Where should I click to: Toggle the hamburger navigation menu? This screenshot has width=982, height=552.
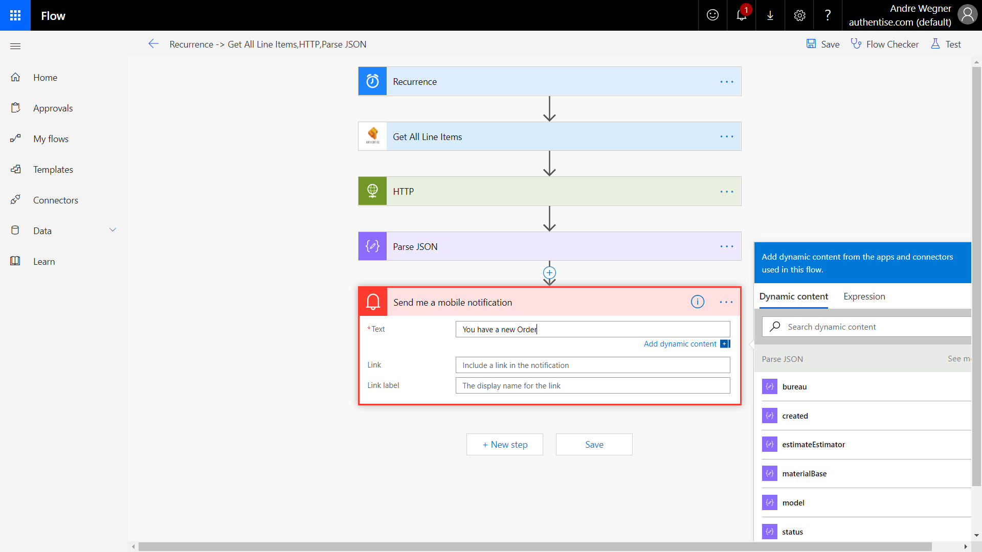coord(15,46)
